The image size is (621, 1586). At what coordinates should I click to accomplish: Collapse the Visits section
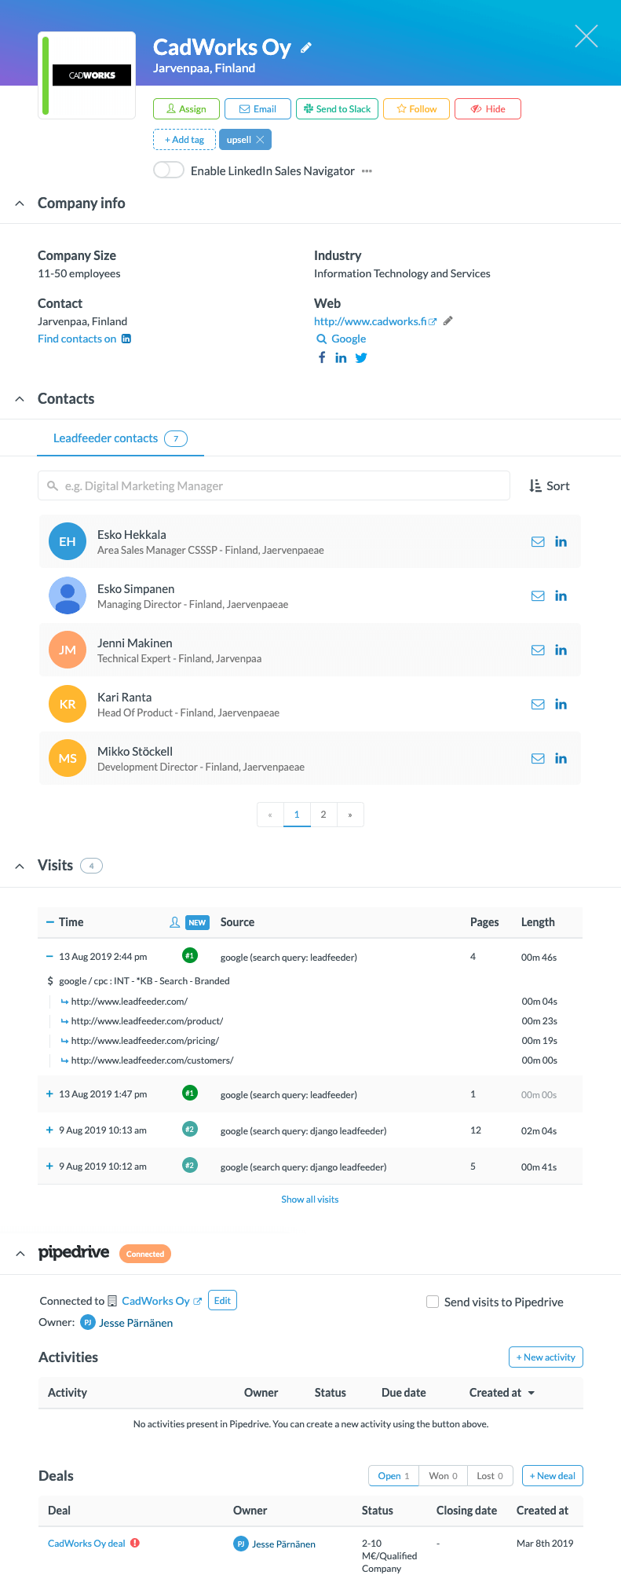[20, 866]
